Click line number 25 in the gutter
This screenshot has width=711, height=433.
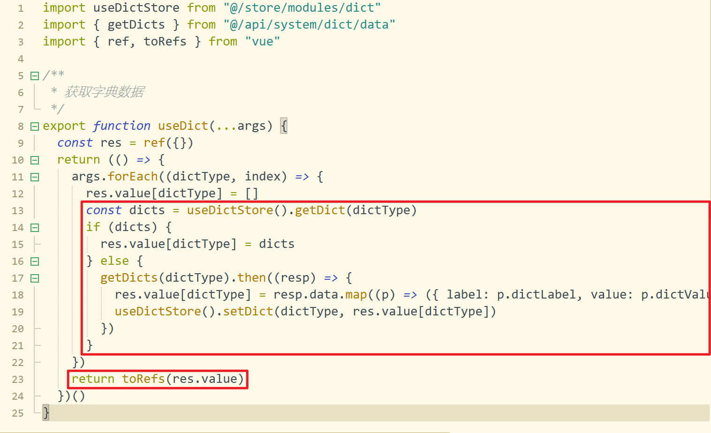click(x=18, y=413)
